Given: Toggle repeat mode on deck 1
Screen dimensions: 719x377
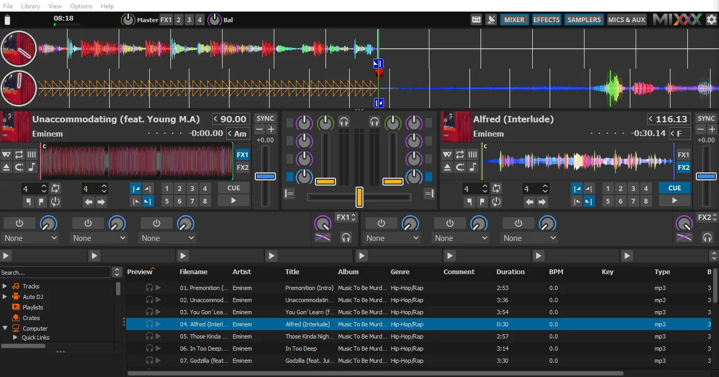Looking at the screenshot, I should click(x=19, y=155).
